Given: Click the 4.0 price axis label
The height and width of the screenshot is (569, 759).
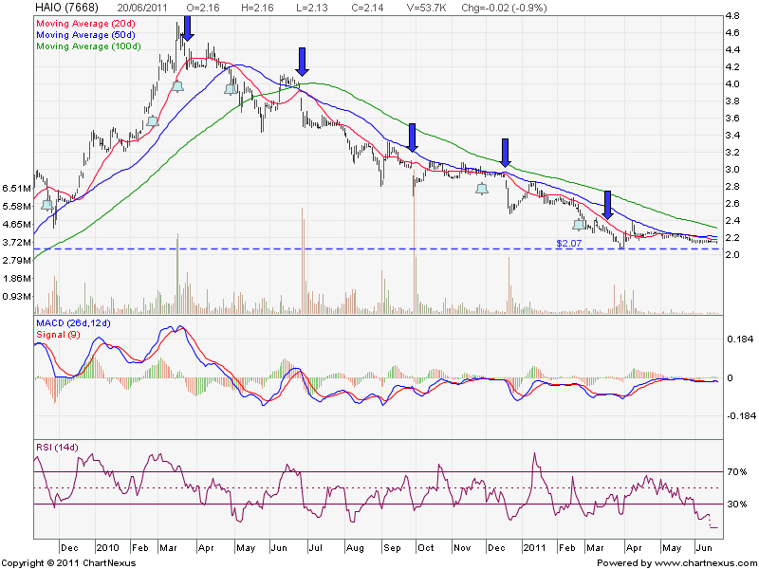Looking at the screenshot, I should pos(732,84).
